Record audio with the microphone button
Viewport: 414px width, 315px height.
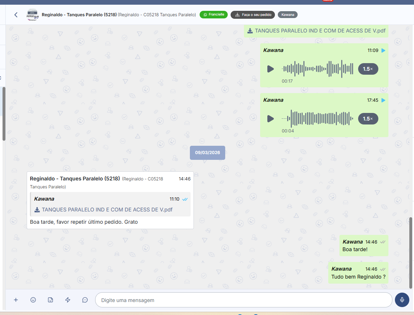click(x=402, y=300)
